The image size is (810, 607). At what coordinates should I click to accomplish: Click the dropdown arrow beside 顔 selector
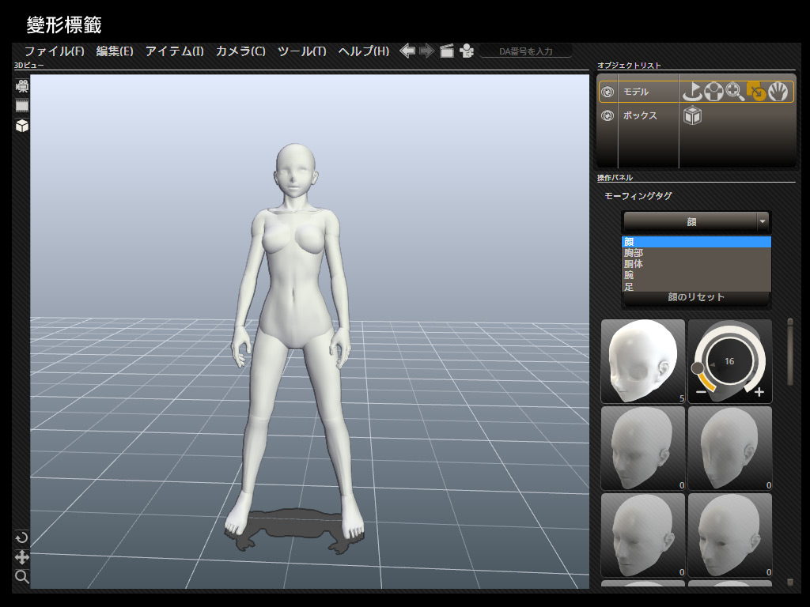pyautogui.click(x=763, y=222)
